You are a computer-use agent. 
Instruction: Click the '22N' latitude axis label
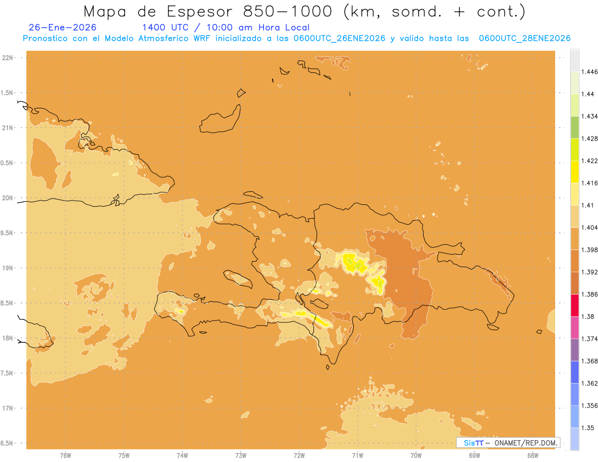click(7, 58)
